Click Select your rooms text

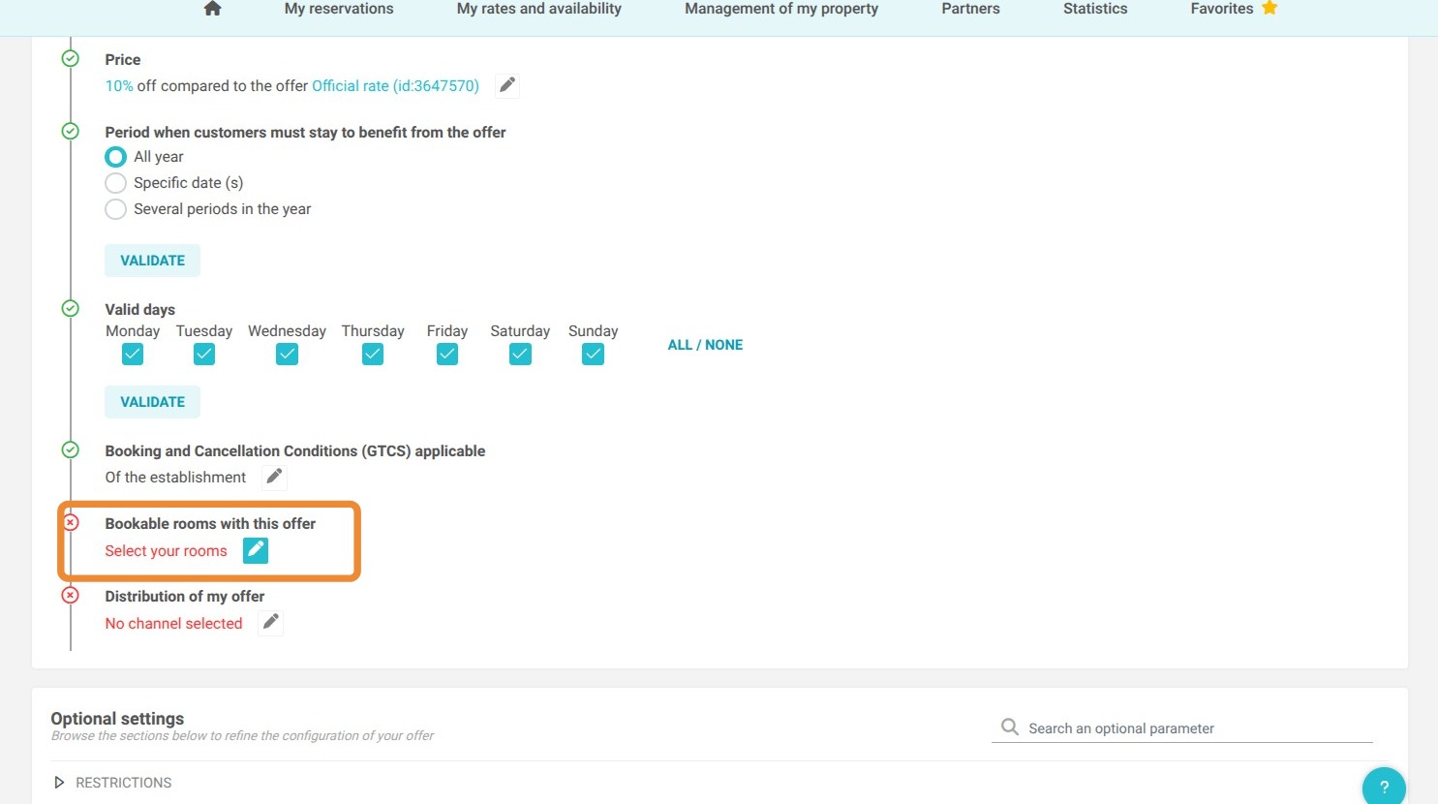click(x=166, y=551)
